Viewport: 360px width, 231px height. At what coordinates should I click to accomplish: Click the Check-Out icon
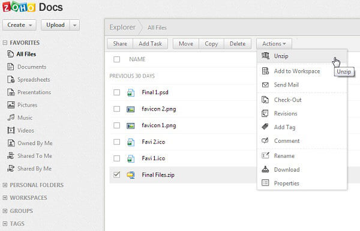[265, 100]
